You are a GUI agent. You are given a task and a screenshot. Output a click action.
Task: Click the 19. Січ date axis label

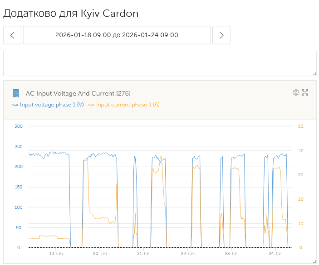click(55, 254)
